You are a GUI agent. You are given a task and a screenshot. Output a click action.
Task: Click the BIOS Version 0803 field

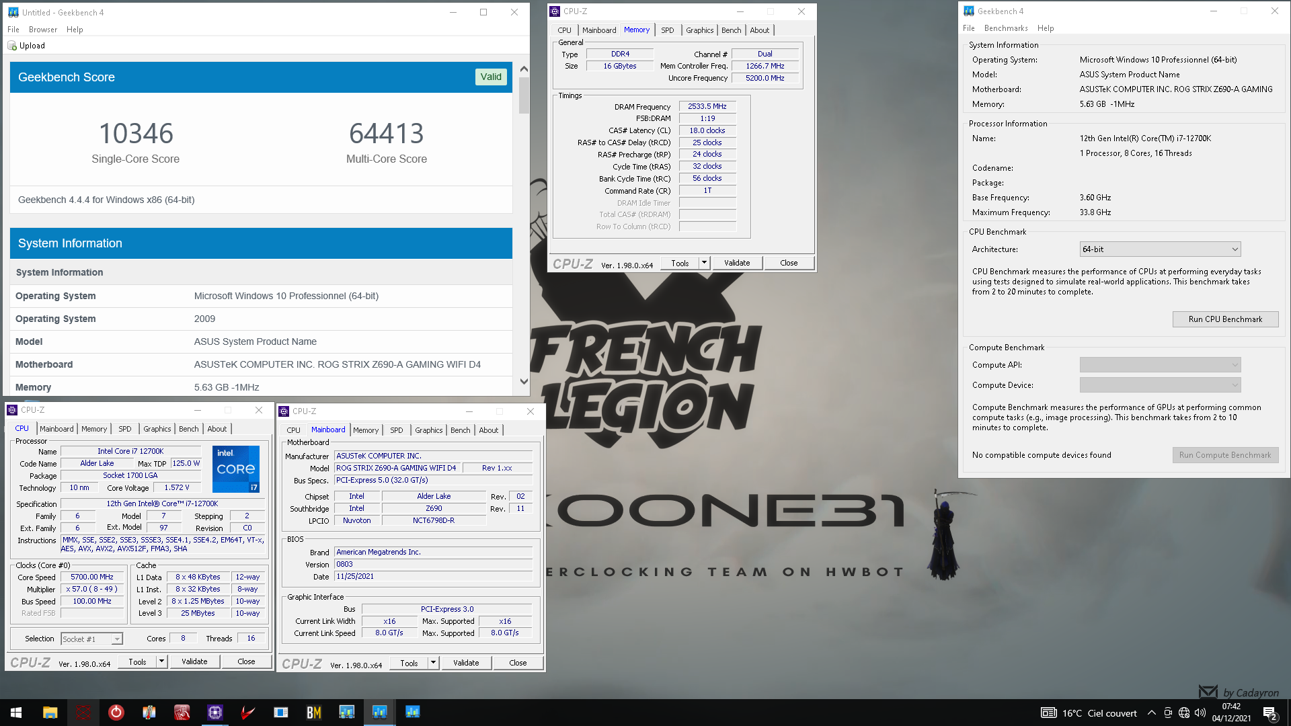(434, 564)
